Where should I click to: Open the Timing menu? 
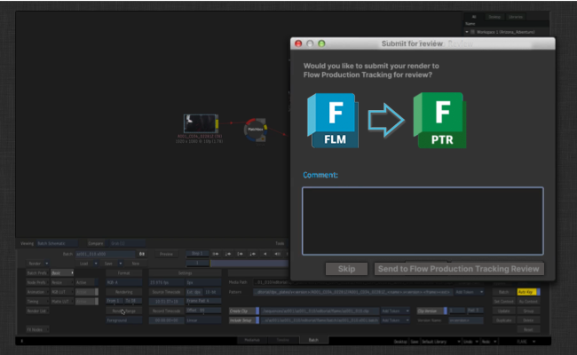tap(37, 301)
